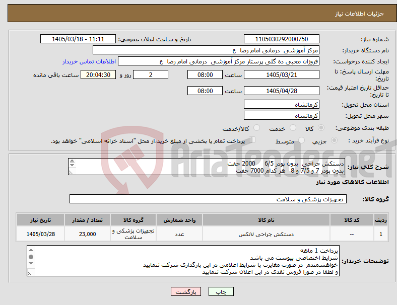Click need date cell 1405/03/28
This screenshot has height=305, width=397.
coord(40,234)
